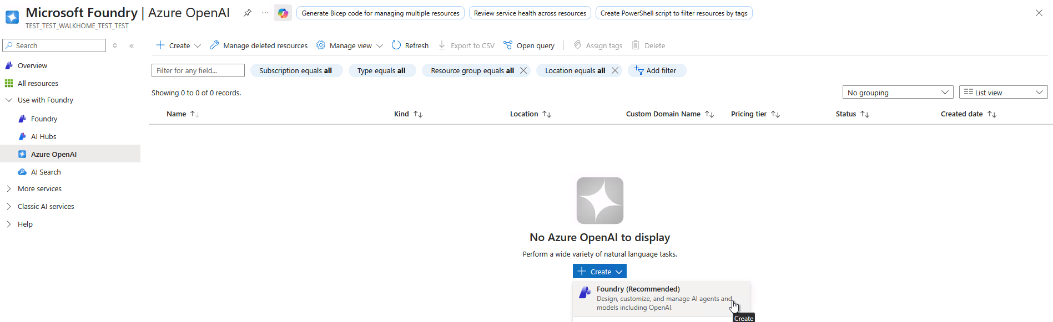Viewport: 1053px width, 322px height.
Task: Pin the Azure OpenAI blade
Action: coord(248,13)
